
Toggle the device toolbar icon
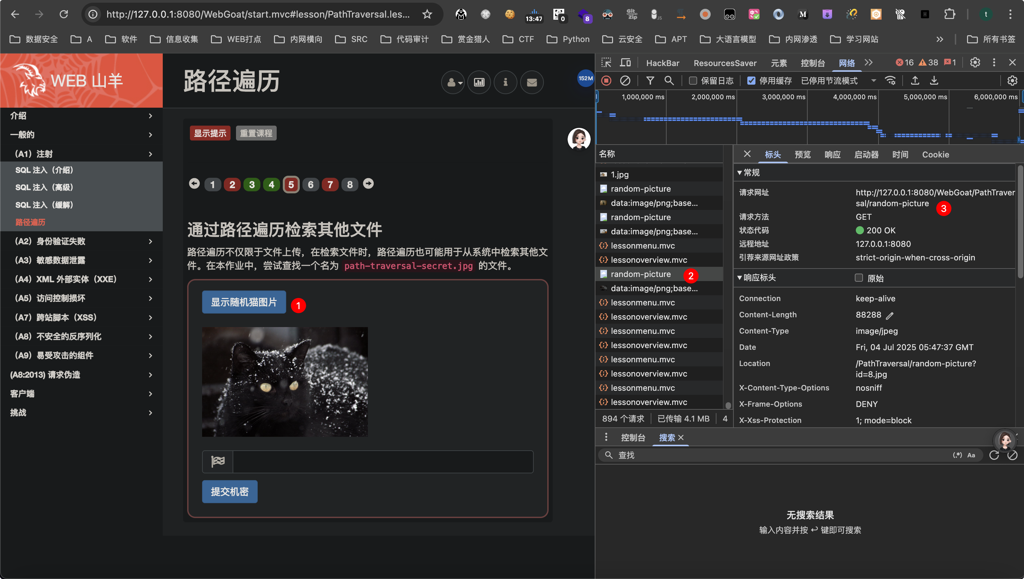625,63
